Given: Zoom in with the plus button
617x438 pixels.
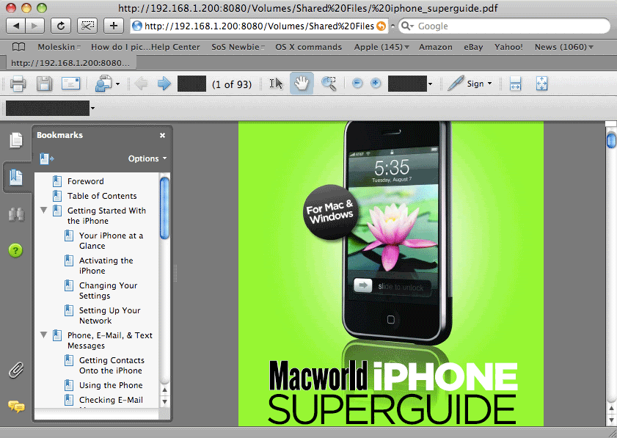Looking at the screenshot, I should pos(376,83).
